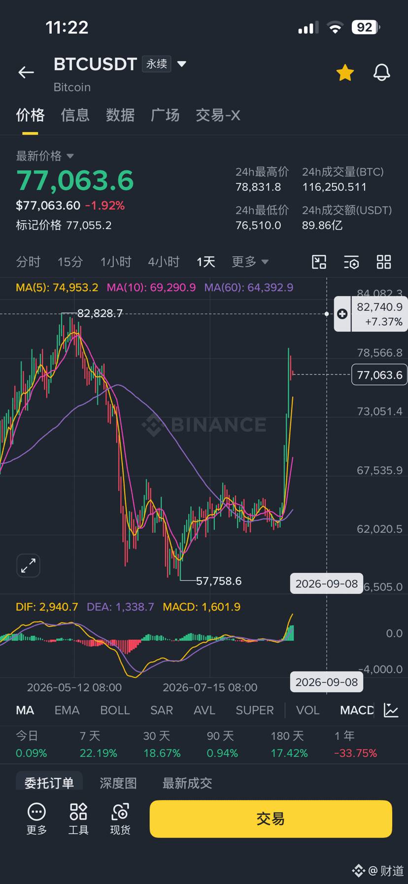The width and height of the screenshot is (408, 884).
Task: Tap the chart high label 82,828.7
Action: [x=100, y=313]
